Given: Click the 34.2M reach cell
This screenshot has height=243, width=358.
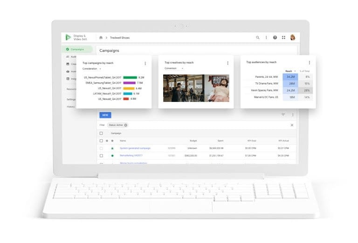Looking at the screenshot, I should point(290,77).
